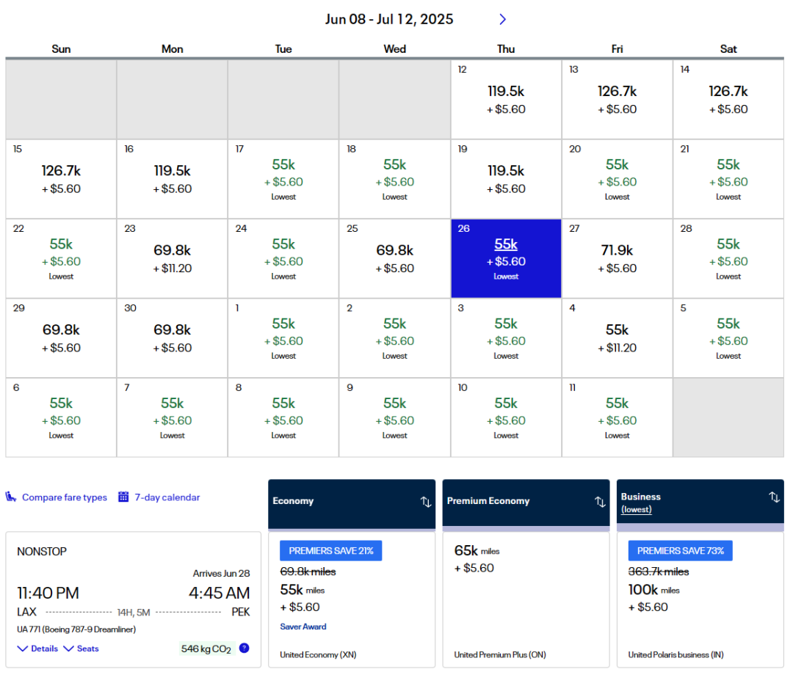Screen dimensions: 793x683
Task: Click the 7-day calendar icon
Action: pos(123,497)
